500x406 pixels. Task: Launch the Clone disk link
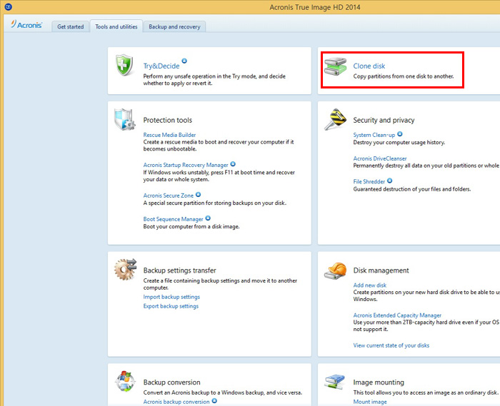(369, 66)
